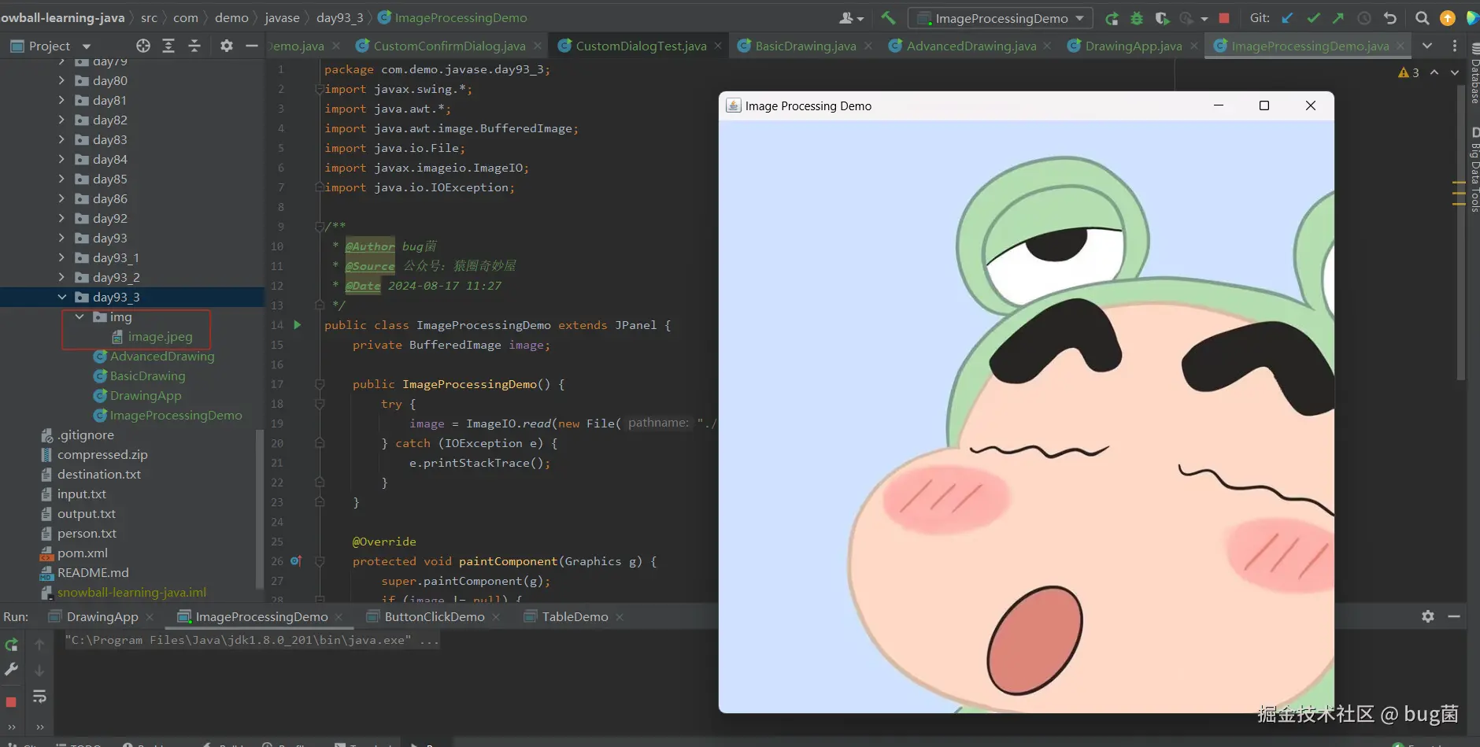Click the day93_3 breadcrumb in navigation bar
Image resolution: width=1480 pixels, height=747 pixels.
tap(339, 17)
